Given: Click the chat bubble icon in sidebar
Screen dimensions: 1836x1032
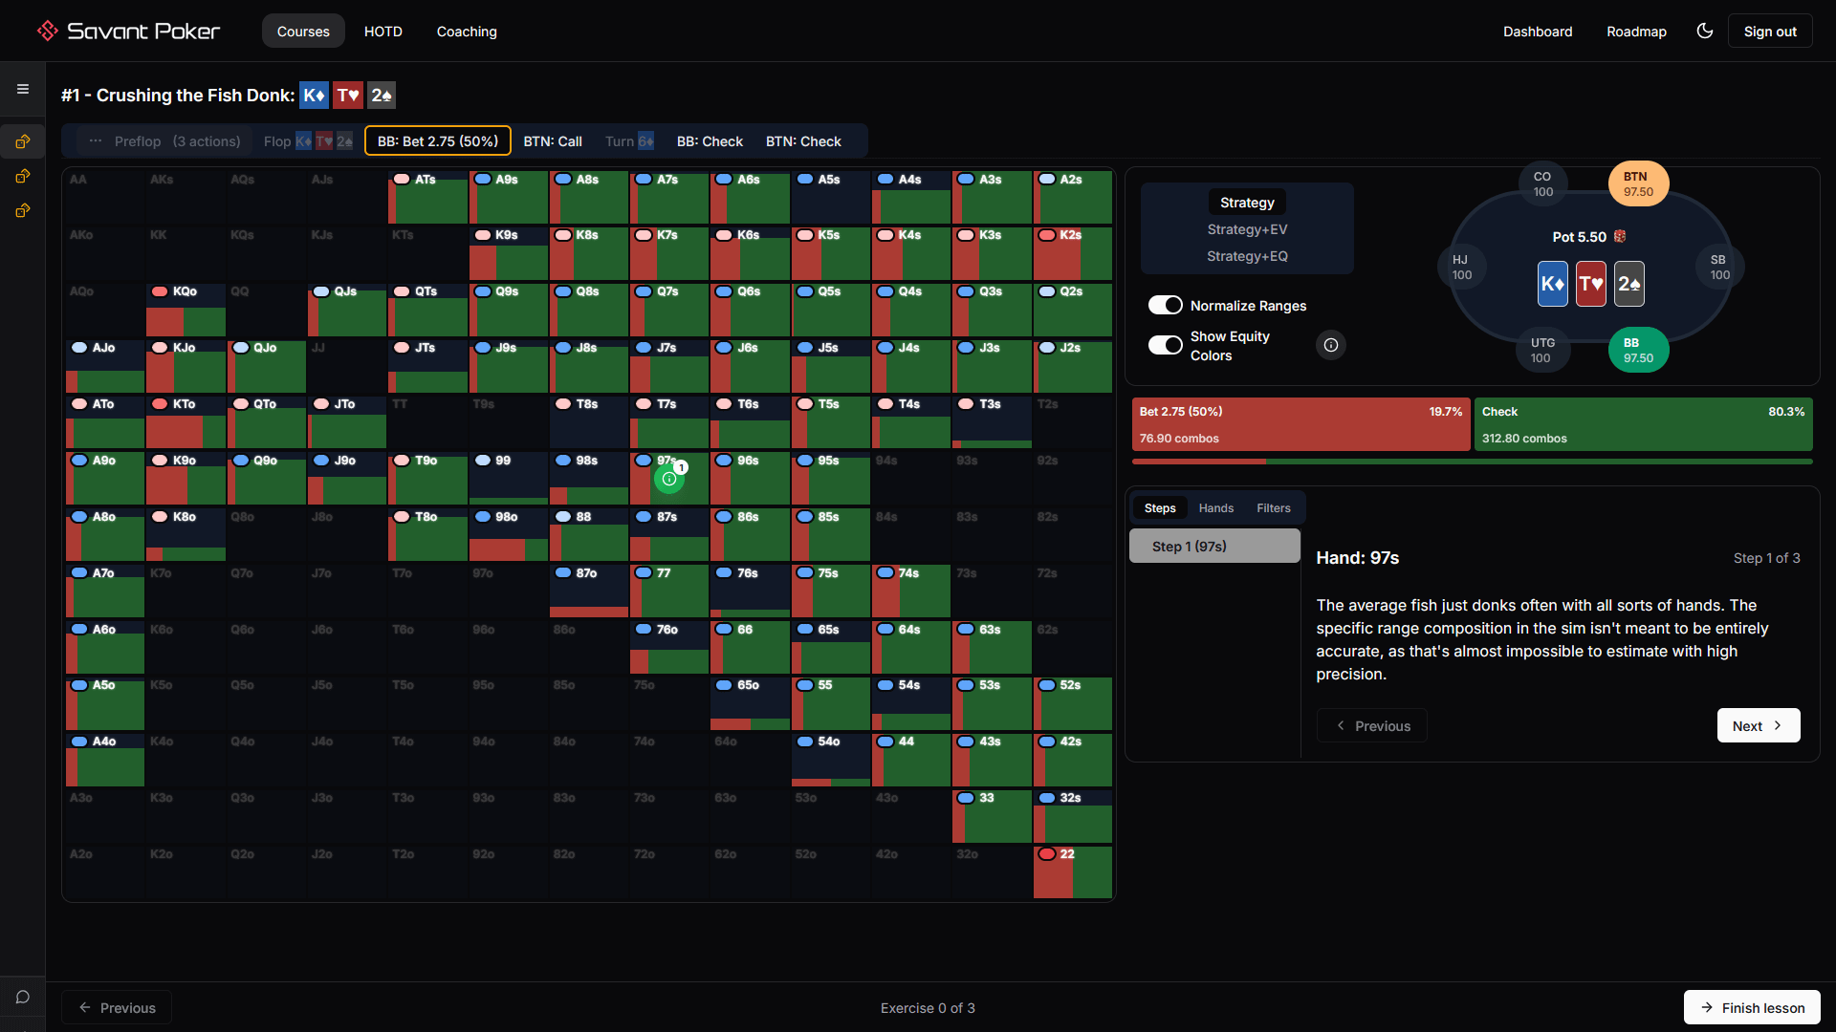Looking at the screenshot, I should click(x=23, y=997).
